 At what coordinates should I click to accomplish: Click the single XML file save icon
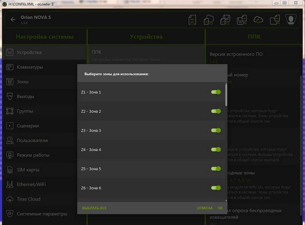click(x=192, y=20)
